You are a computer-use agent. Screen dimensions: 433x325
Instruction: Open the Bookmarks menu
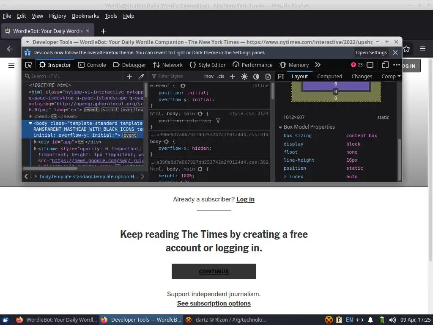point(85,16)
